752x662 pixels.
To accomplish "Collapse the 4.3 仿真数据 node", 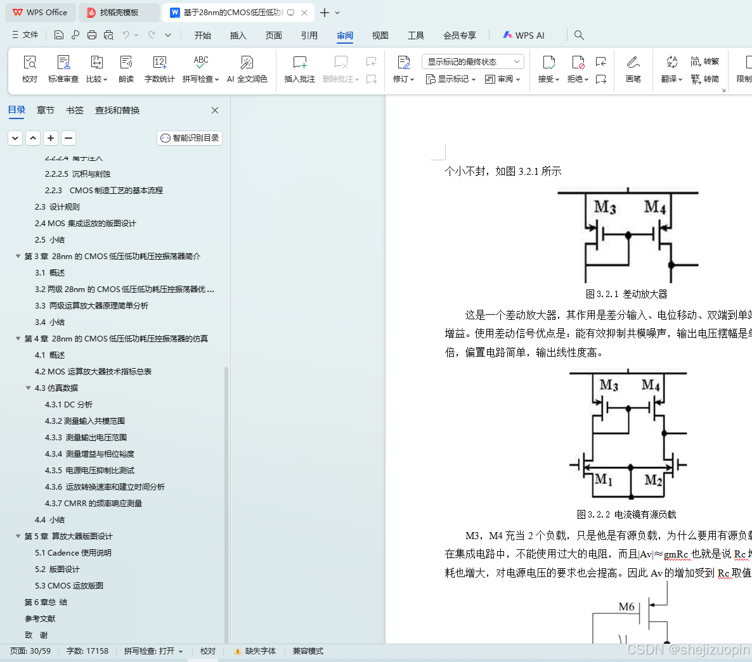I will 29,388.
